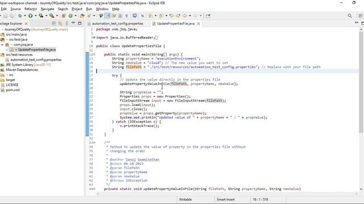Collapse the main method at line 12
364x204 pixels.
pyautogui.click(x=94, y=54)
